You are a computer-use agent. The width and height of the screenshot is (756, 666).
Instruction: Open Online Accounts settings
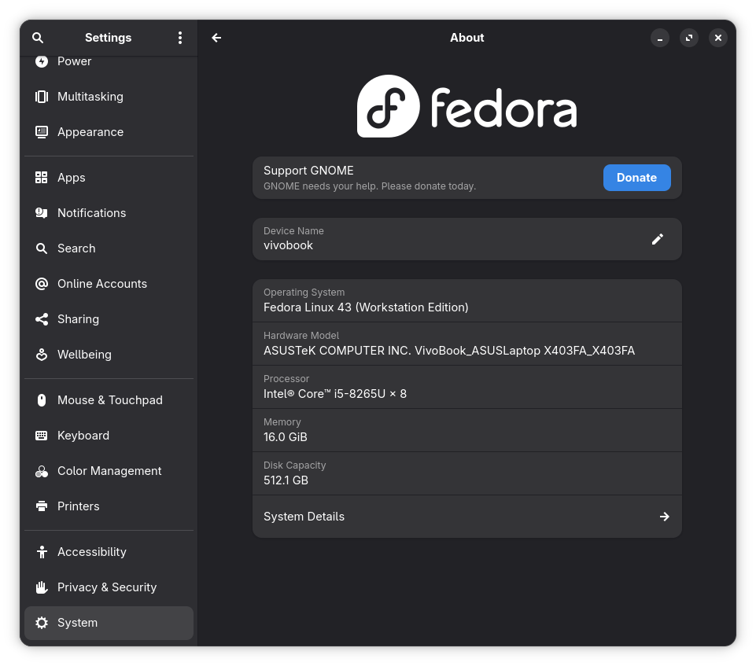109,284
